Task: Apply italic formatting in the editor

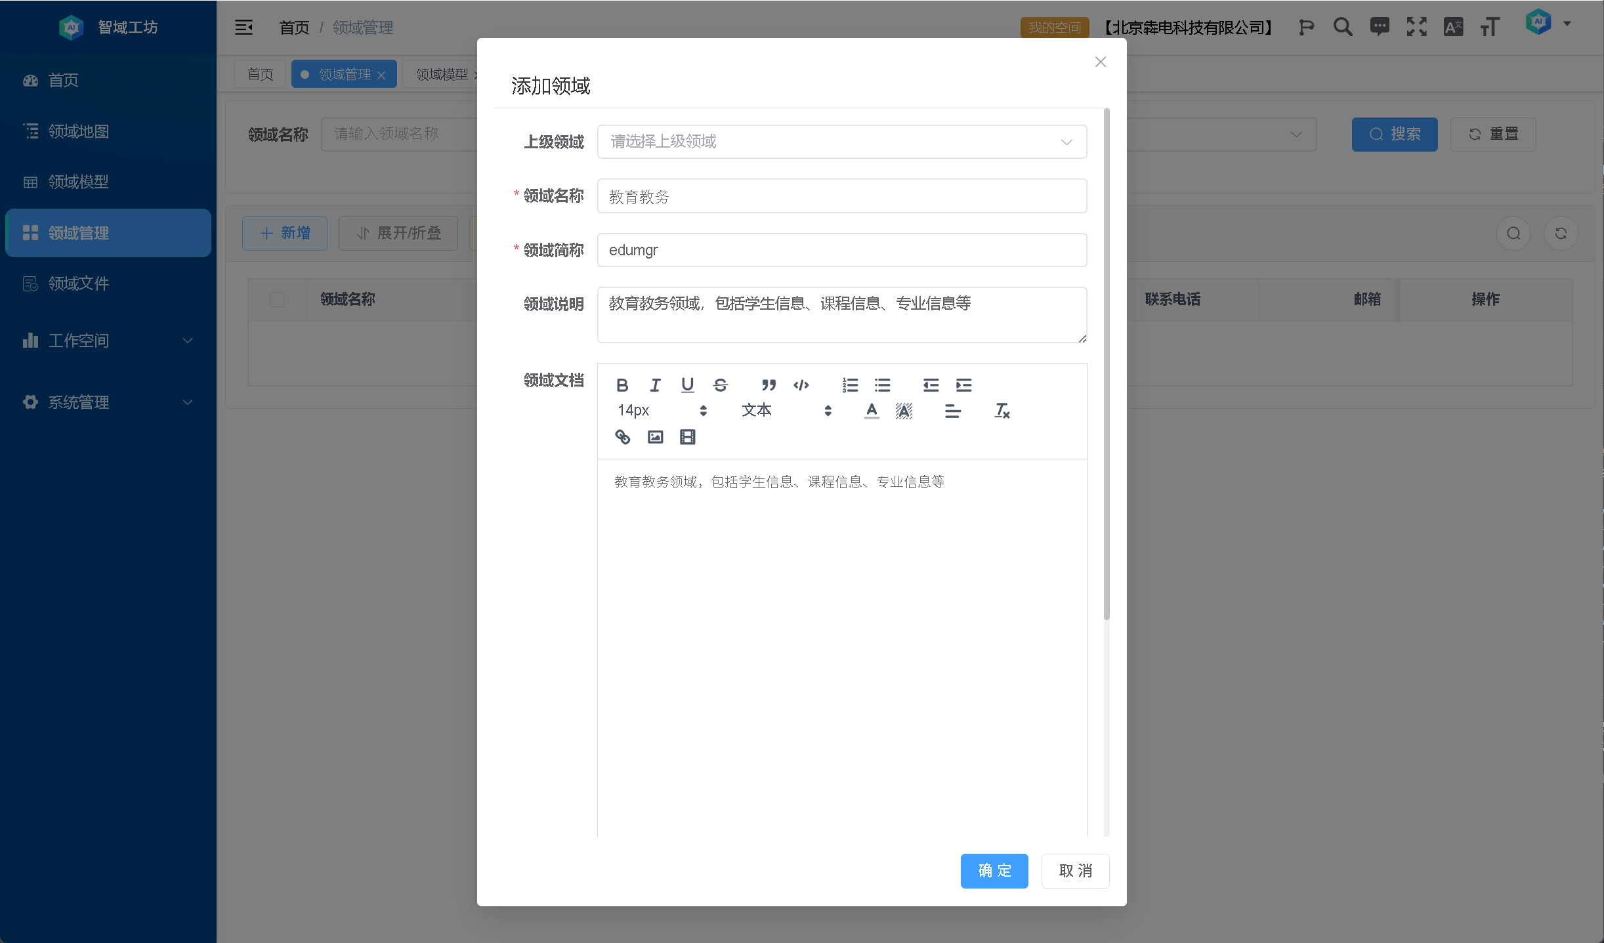Action: (x=655, y=385)
